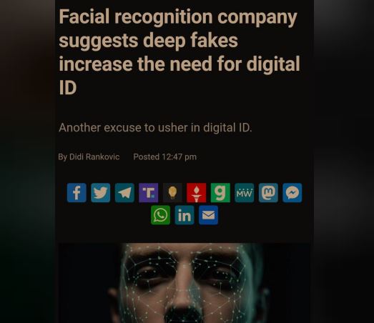Click the Minds light bulb share icon
This screenshot has width=374, height=323.
point(172,193)
